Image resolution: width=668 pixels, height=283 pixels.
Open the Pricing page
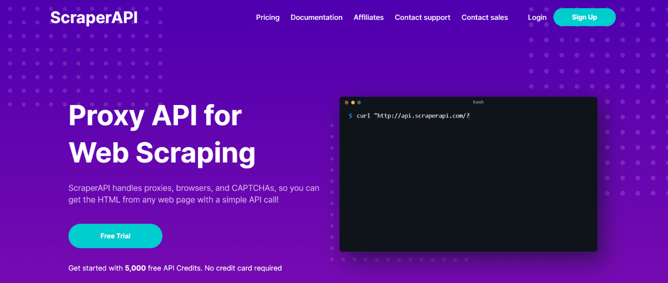267,17
